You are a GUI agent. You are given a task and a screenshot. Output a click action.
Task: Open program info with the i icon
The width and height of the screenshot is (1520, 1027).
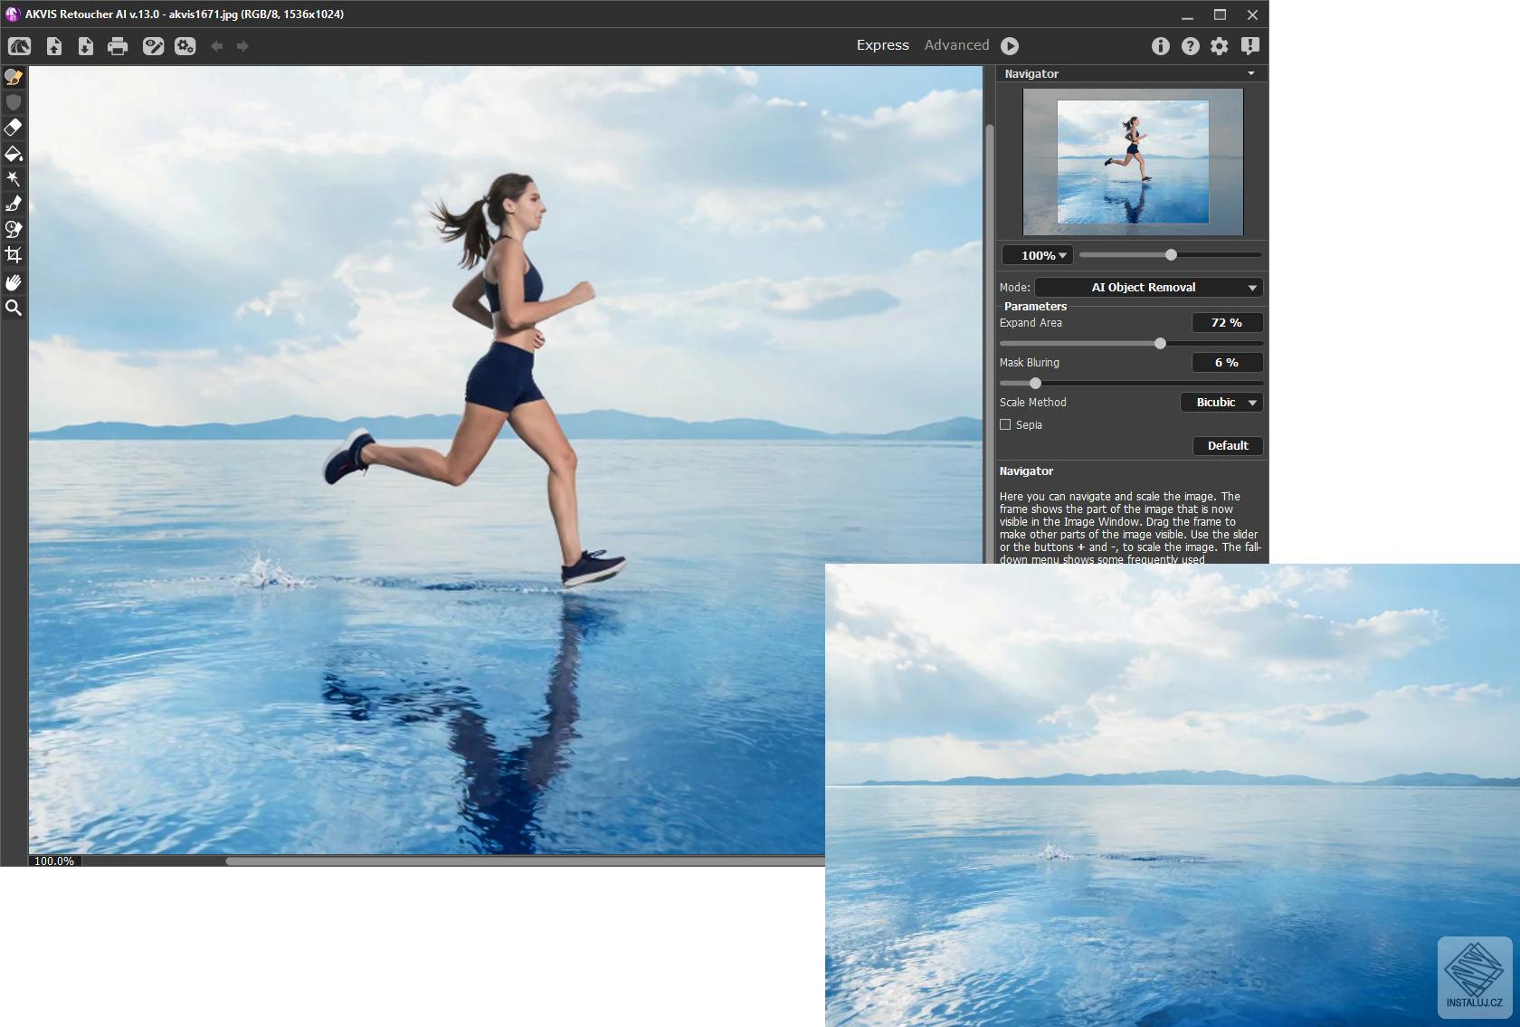coord(1160,46)
